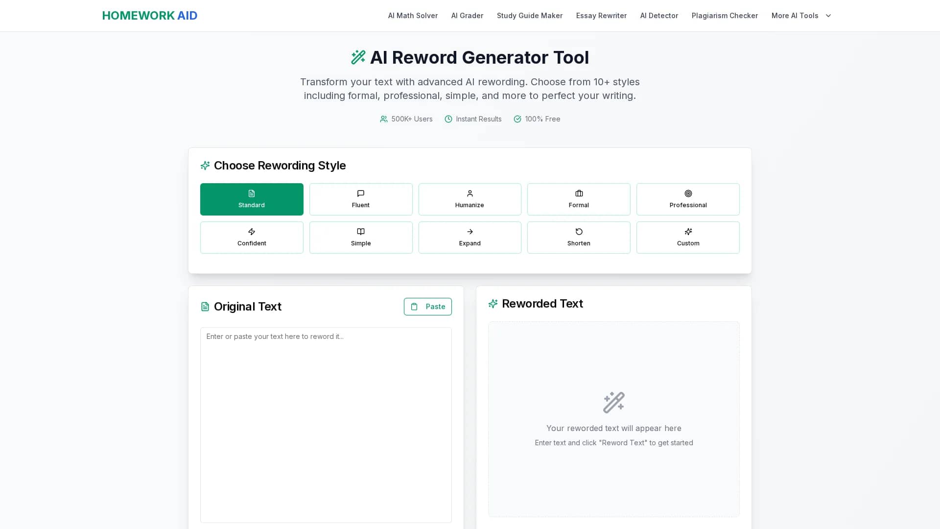This screenshot has width=940, height=529.
Task: Switch to the Simple style label
Action: 361,243
